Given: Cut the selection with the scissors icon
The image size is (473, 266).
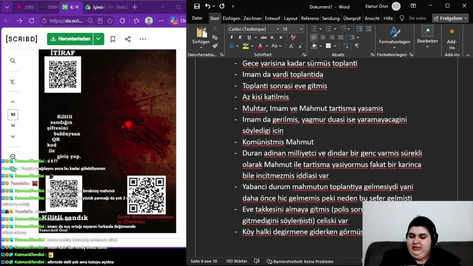Looking at the screenshot, I should (x=215, y=29).
